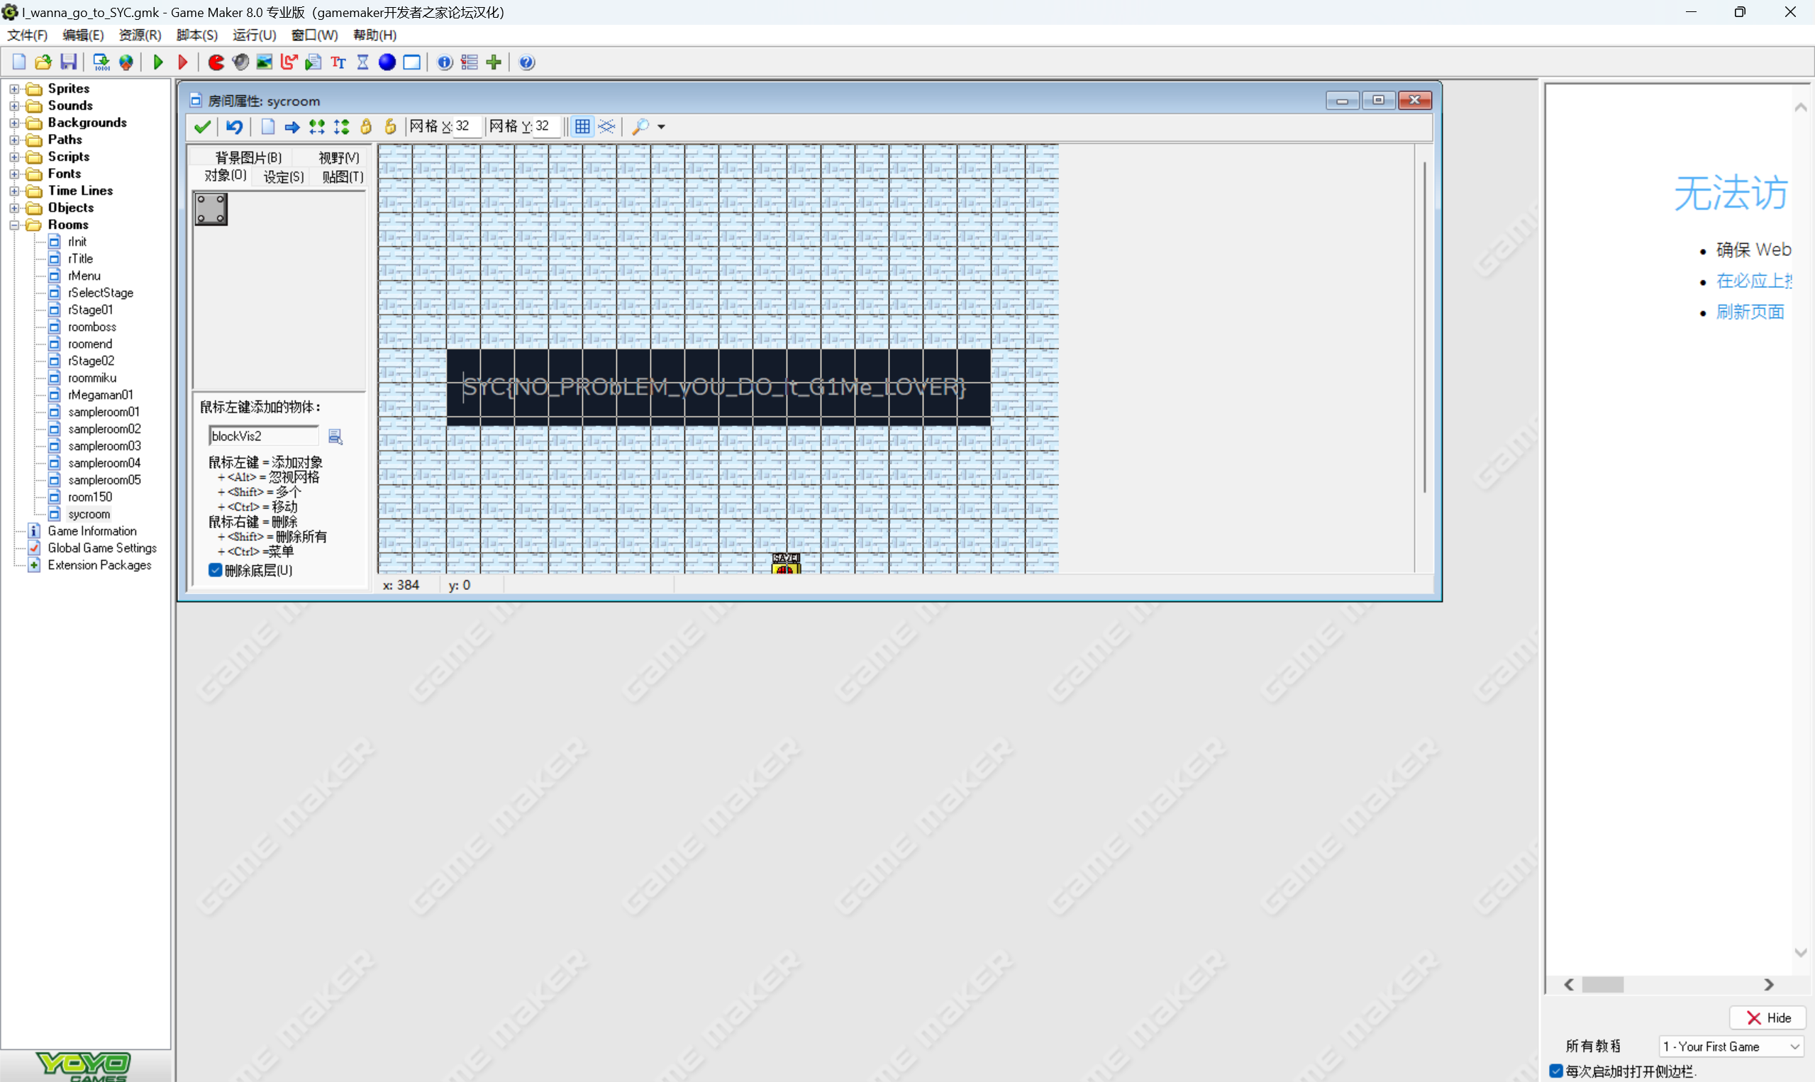1815x1082 pixels.
Task: Create a room resource
Action: (412, 62)
